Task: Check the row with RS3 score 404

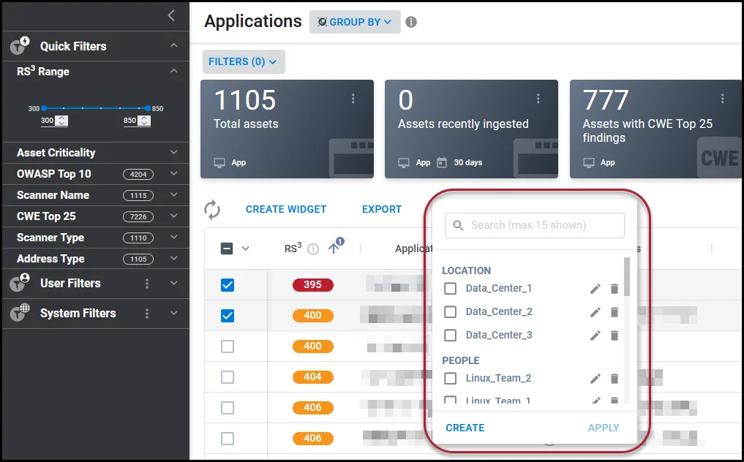Action: tap(228, 377)
